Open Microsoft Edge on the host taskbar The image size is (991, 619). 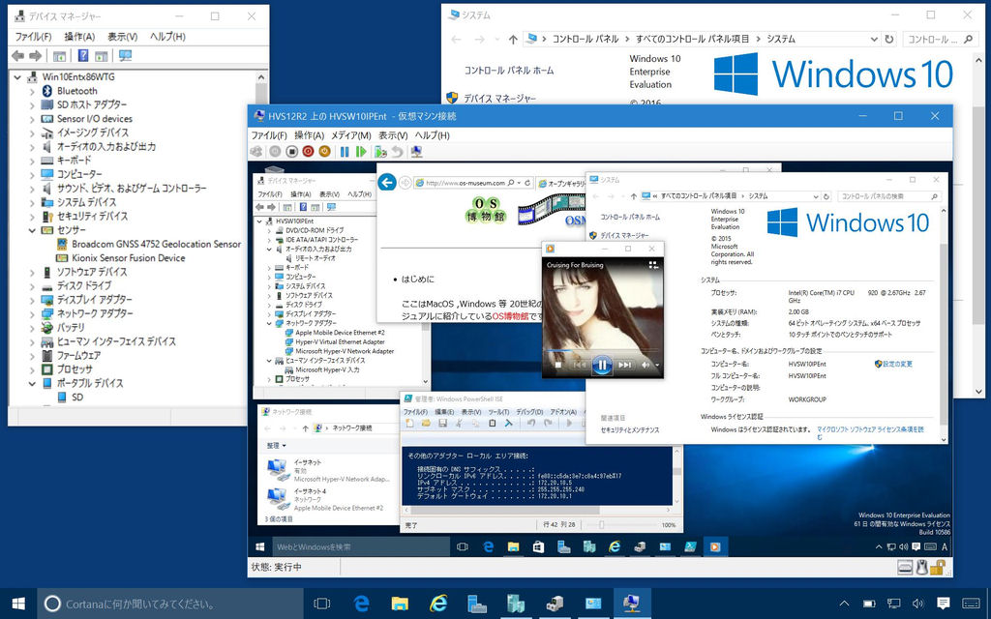(362, 604)
